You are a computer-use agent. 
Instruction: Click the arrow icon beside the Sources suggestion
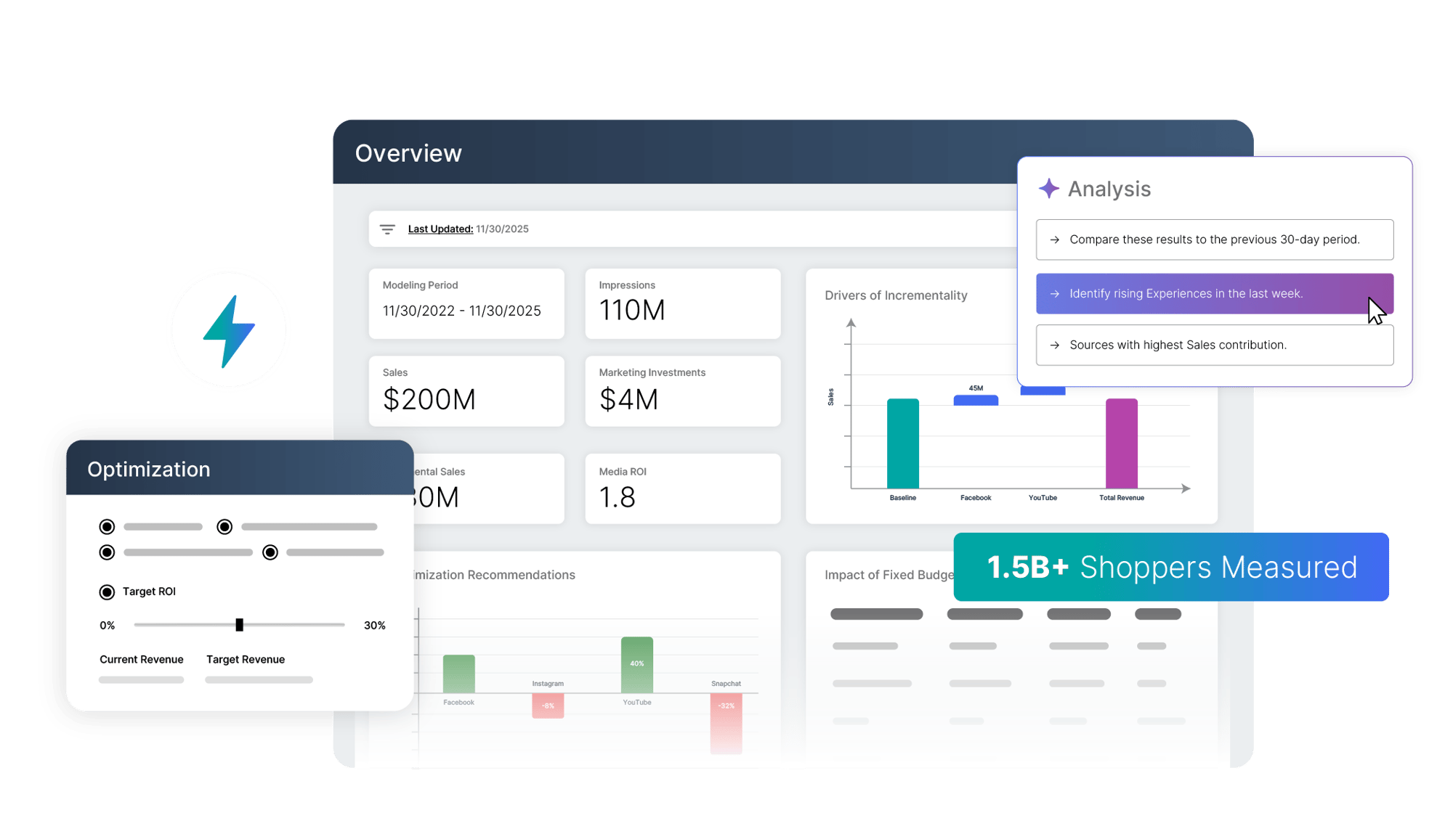pos(1055,345)
